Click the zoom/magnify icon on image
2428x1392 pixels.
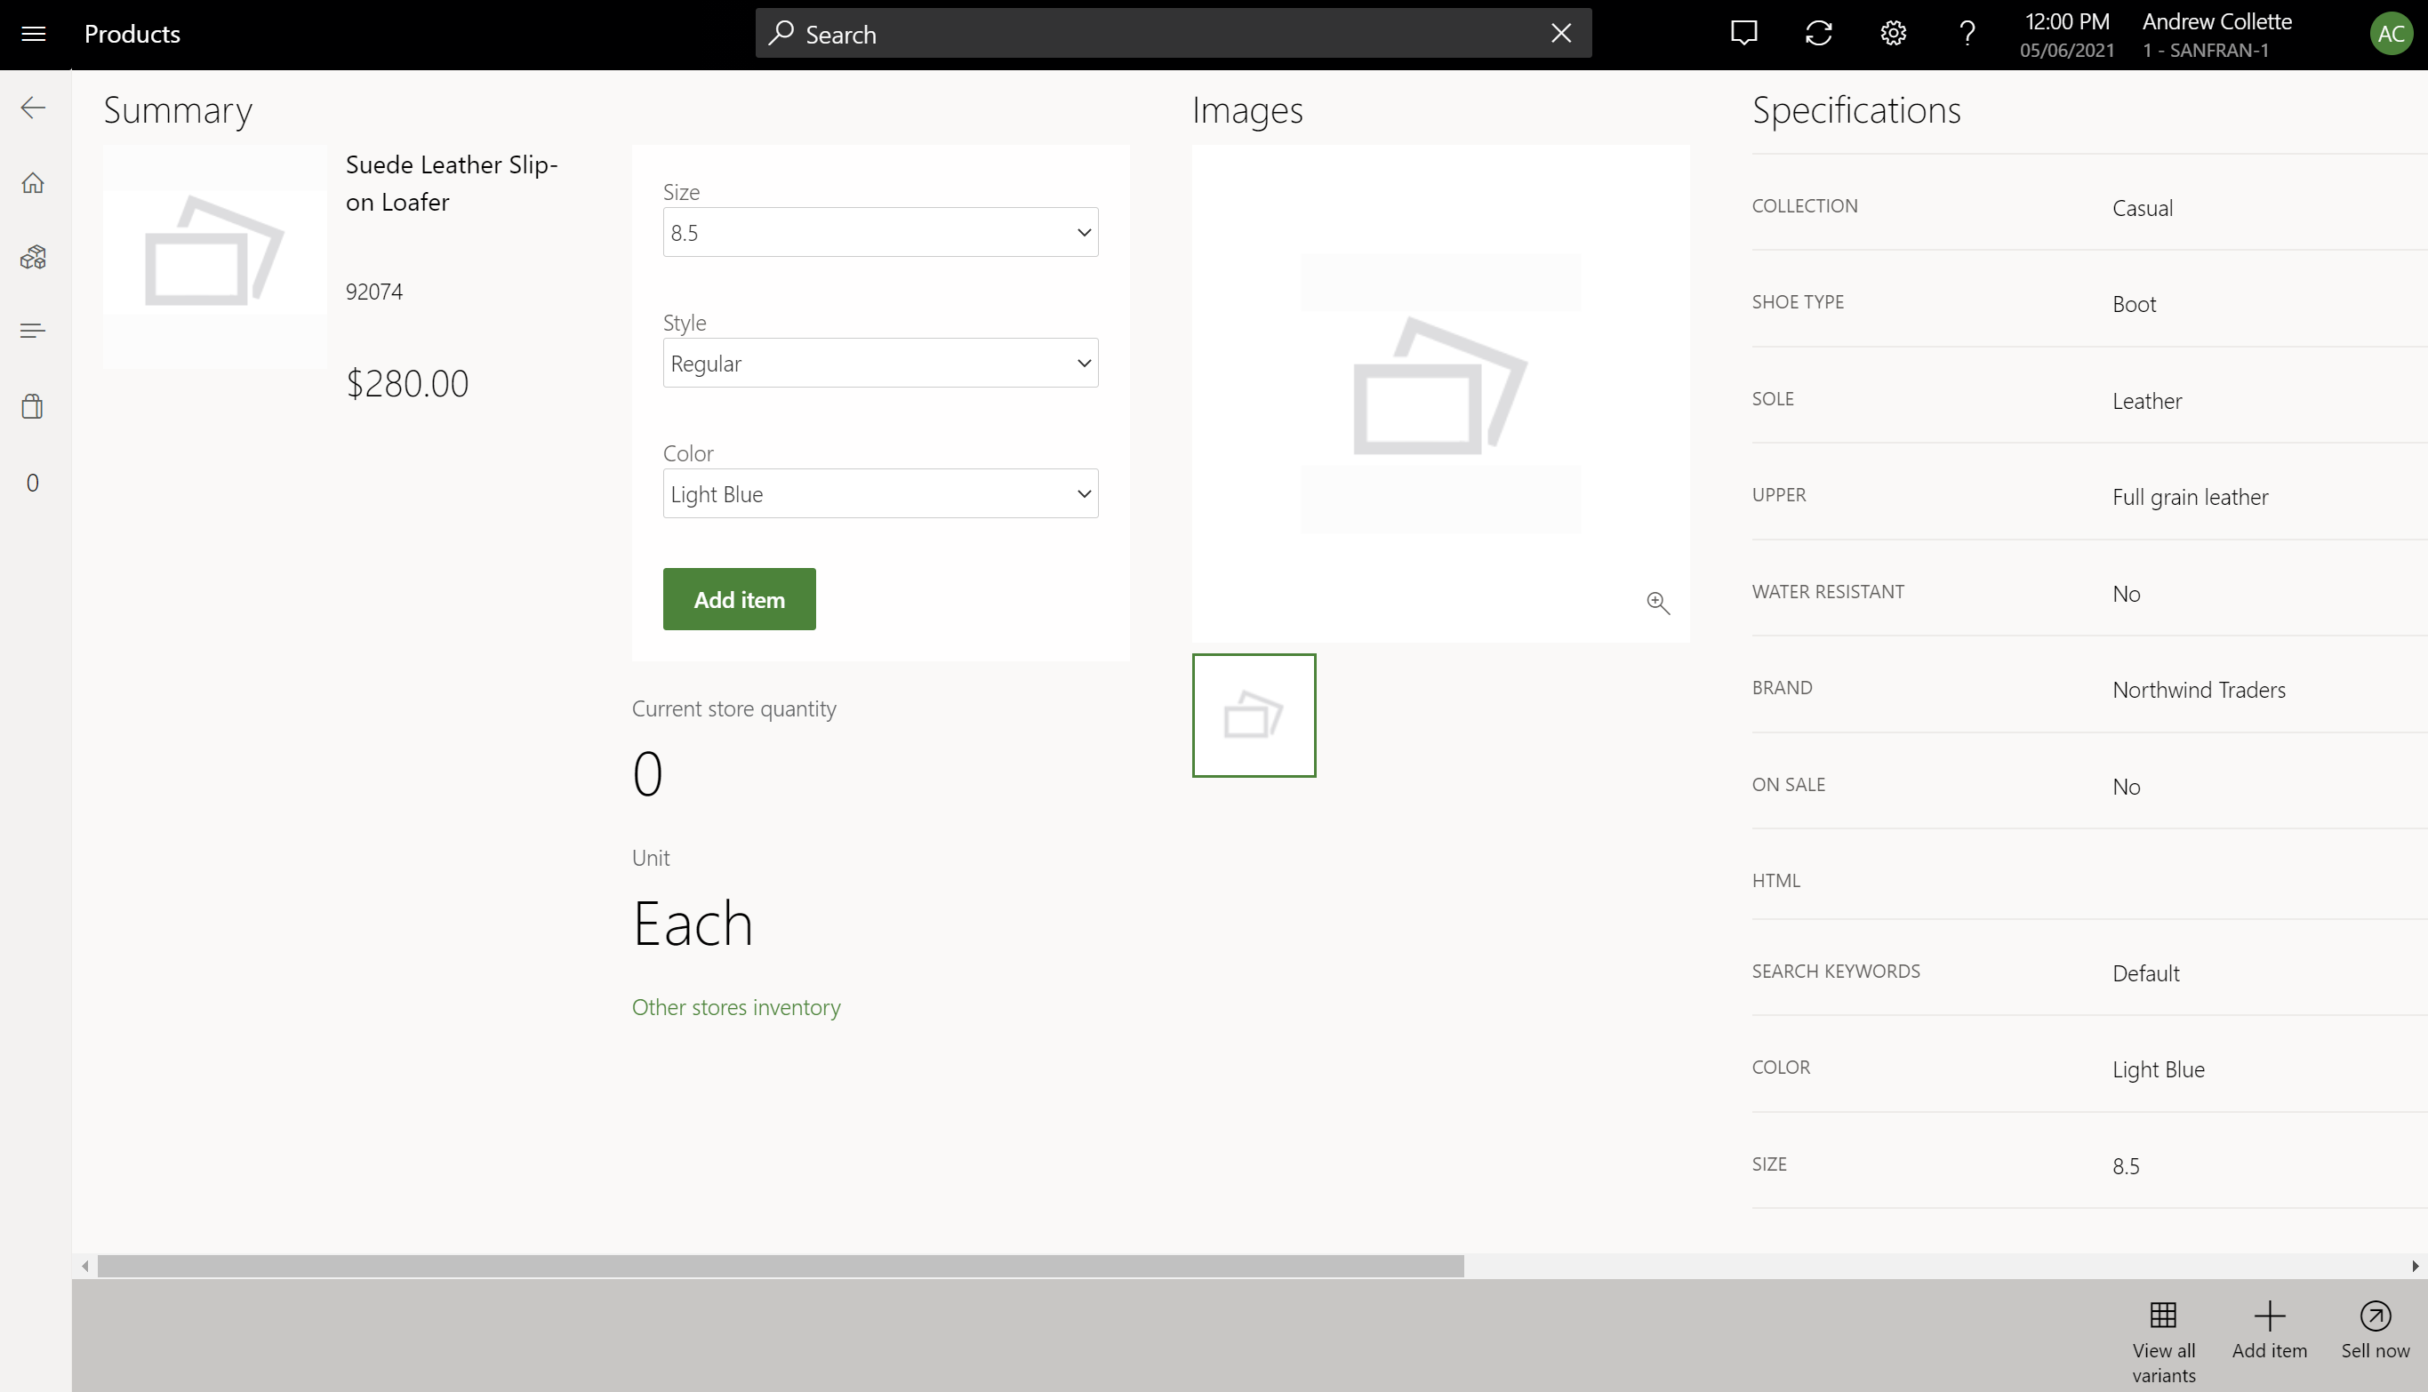pos(1659,604)
